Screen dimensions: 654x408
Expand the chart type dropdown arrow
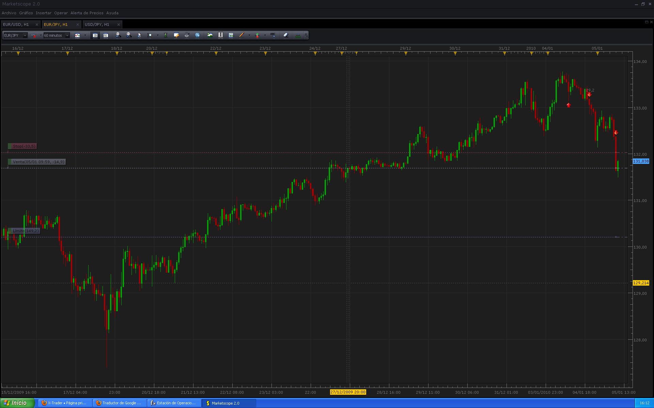(x=85, y=35)
